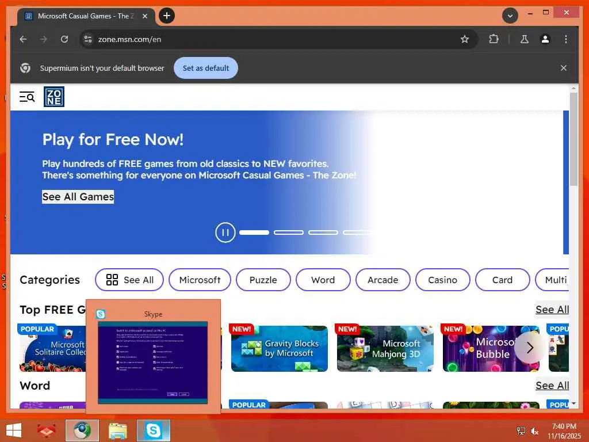Open site information icon in address bar
This screenshot has height=442, width=589.
[x=88, y=39]
